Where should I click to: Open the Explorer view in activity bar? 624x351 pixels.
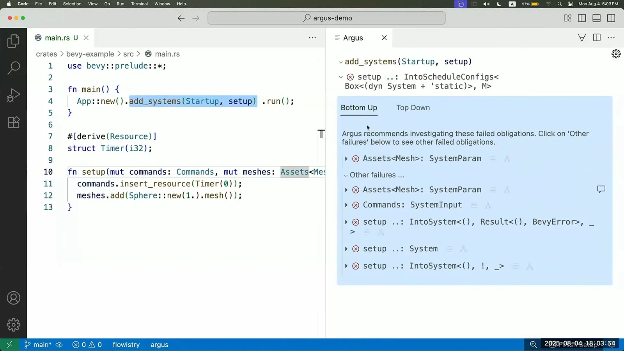pos(13,41)
